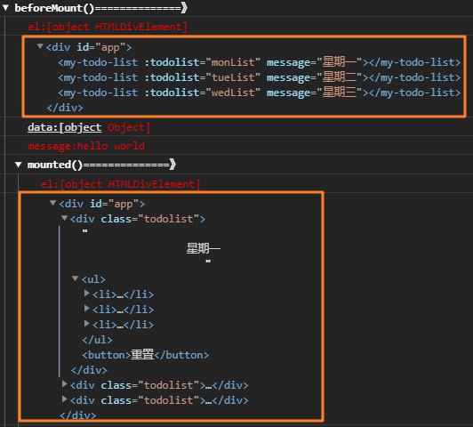
Task: Select the my-todo-list line with monList
Action: pyautogui.click(x=260, y=62)
